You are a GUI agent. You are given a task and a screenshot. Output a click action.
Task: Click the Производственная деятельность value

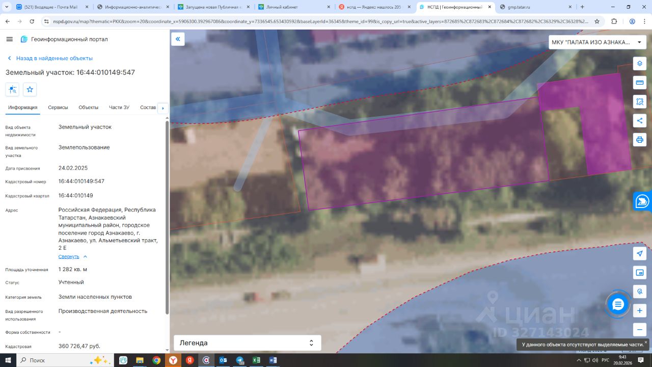click(x=103, y=311)
